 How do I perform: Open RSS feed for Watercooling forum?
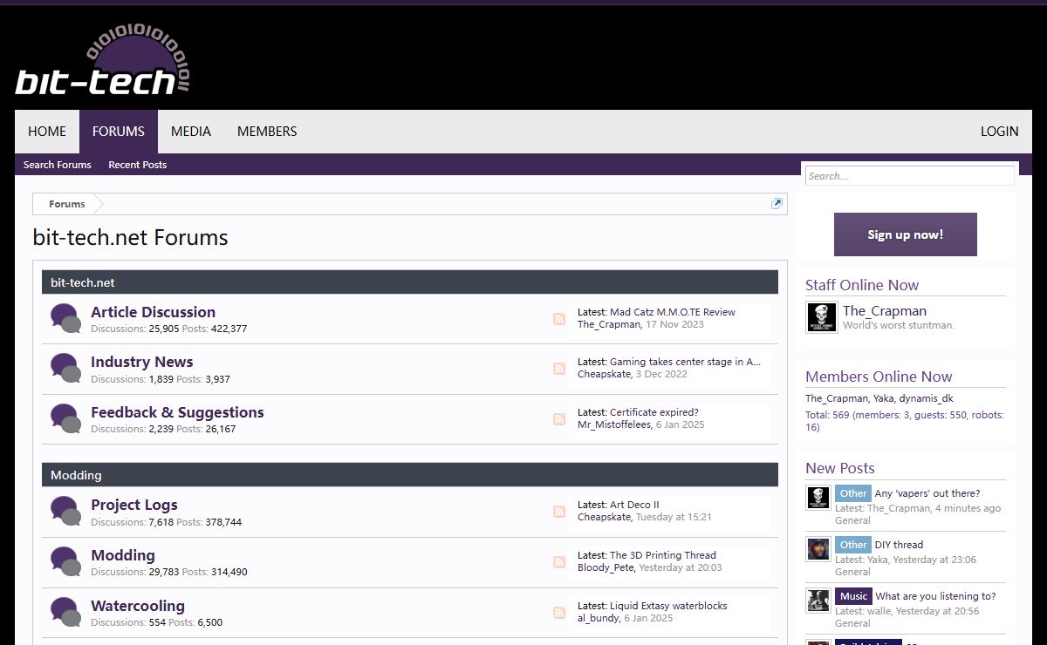pos(559,613)
